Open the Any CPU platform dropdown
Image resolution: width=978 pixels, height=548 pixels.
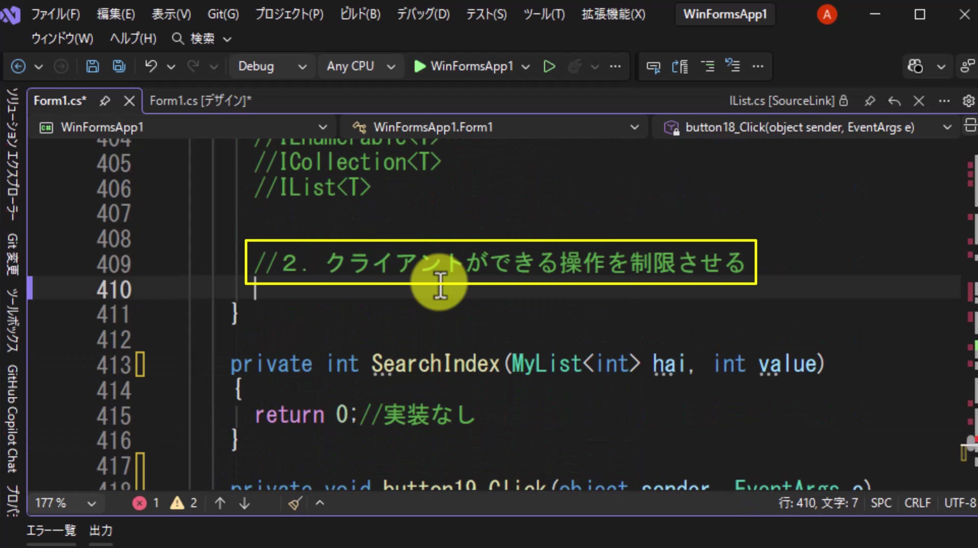(361, 66)
